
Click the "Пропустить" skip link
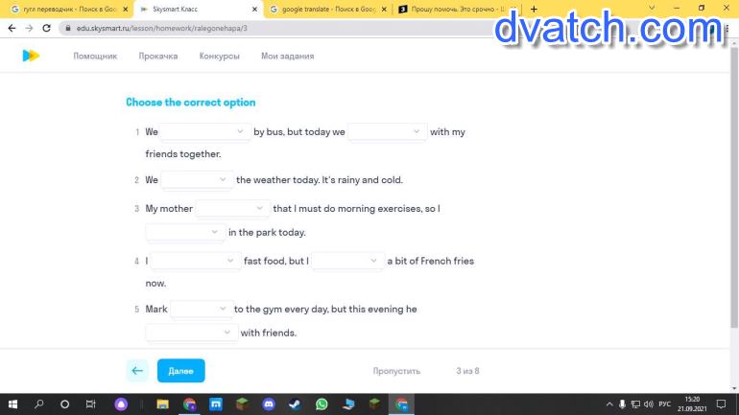pyautogui.click(x=396, y=371)
